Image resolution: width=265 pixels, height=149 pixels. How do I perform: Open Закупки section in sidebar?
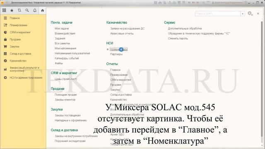click(14, 46)
